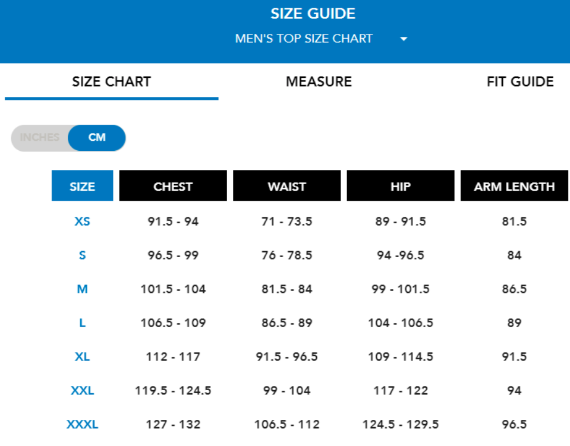This screenshot has height=446, width=570.
Task: Open the Men's Top Size Chart dropdown arrow
Action: [404, 39]
